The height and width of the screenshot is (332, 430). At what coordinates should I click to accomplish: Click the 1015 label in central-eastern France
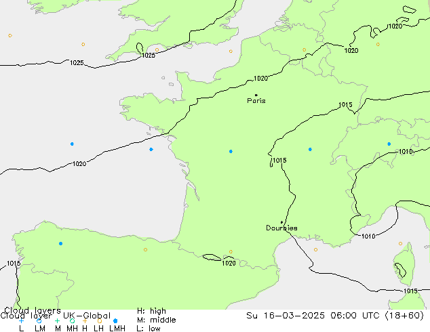click(279, 161)
